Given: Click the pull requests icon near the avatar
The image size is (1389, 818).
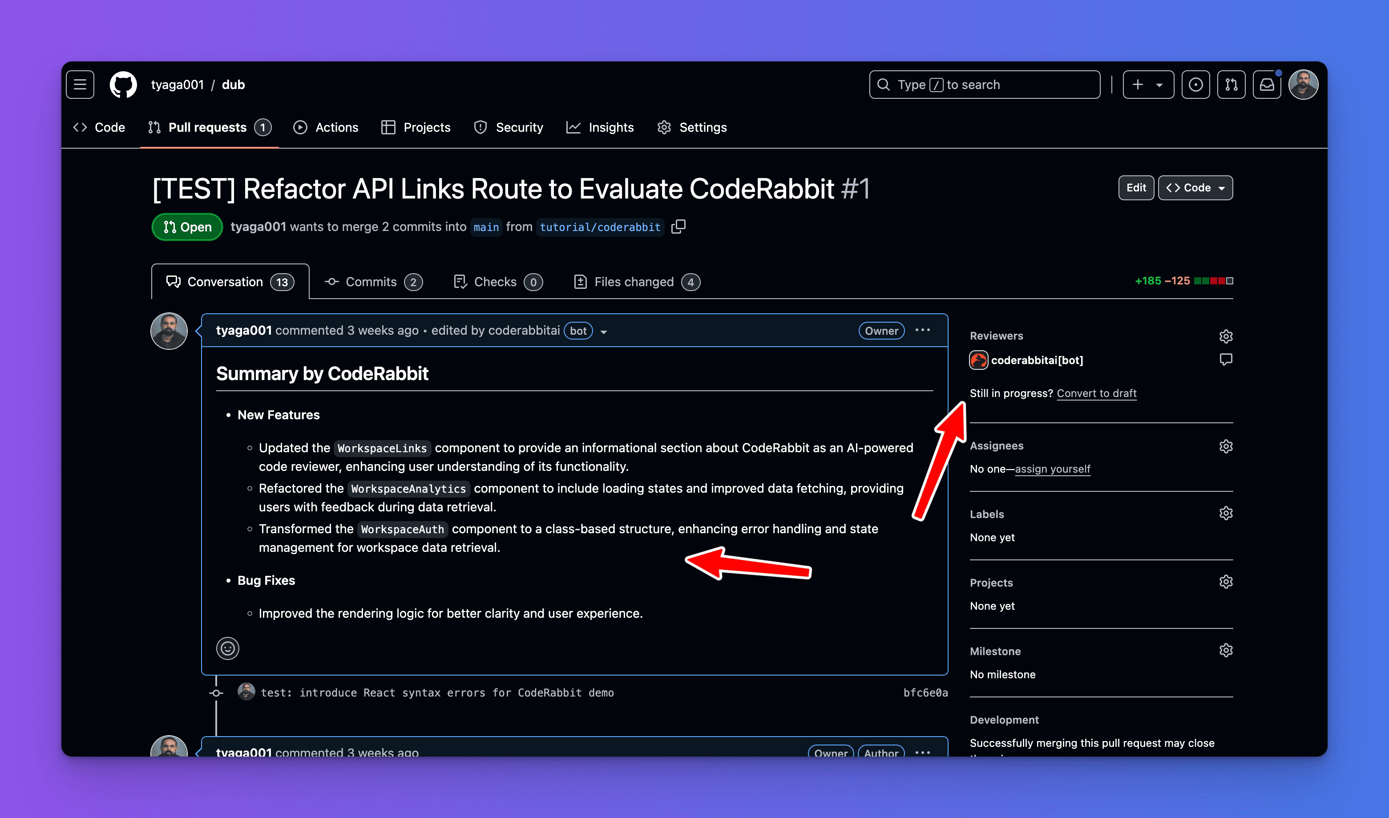Looking at the screenshot, I should [x=1232, y=84].
